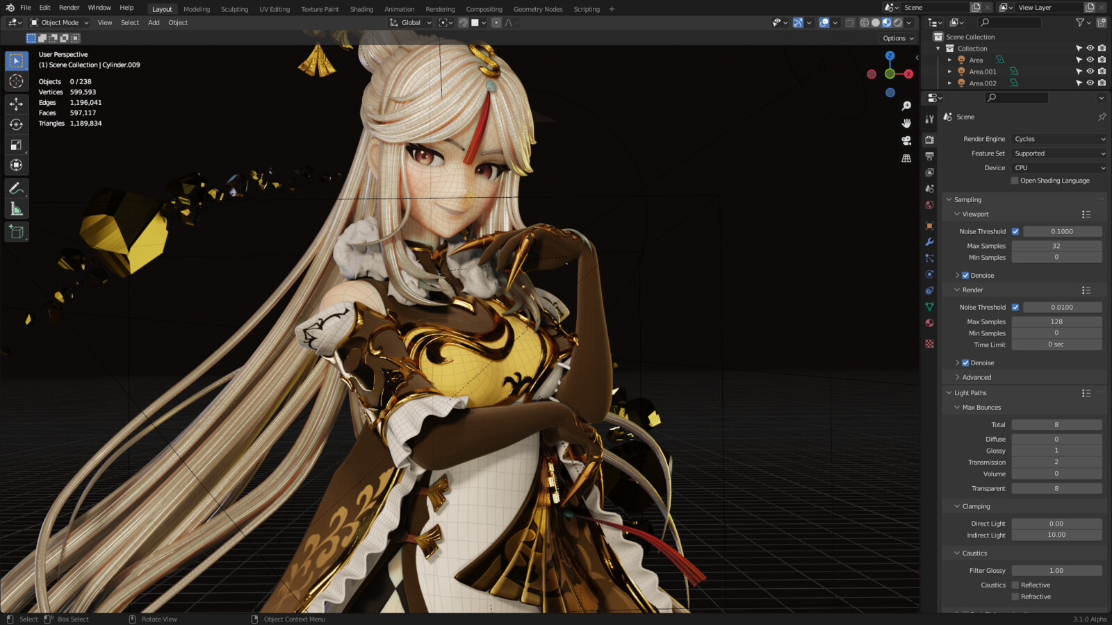The width and height of the screenshot is (1112, 625).
Task: Uncheck Viewport Noise Threshold checkbox
Action: [x=1015, y=231]
